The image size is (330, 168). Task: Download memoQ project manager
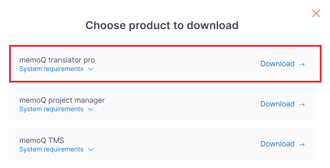pyautogui.click(x=277, y=104)
